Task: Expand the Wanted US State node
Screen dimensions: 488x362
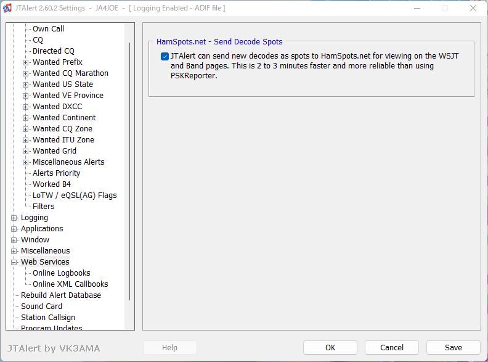Action: pyautogui.click(x=26, y=84)
